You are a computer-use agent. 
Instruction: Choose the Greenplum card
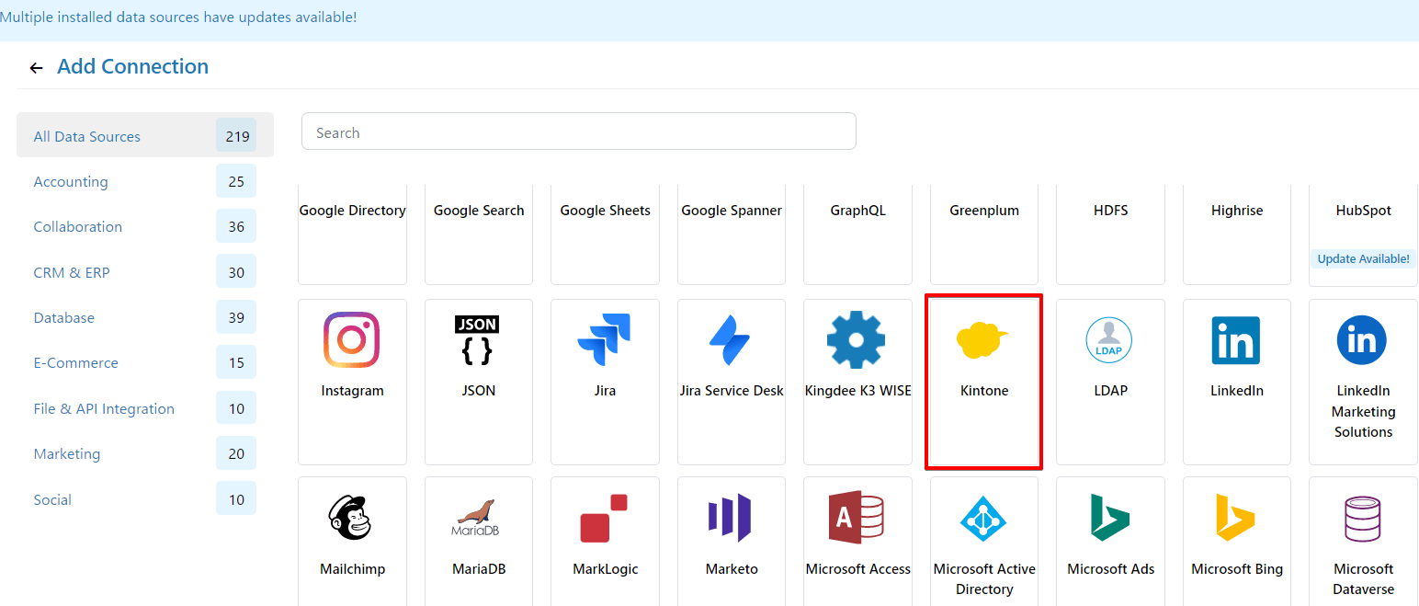984,234
